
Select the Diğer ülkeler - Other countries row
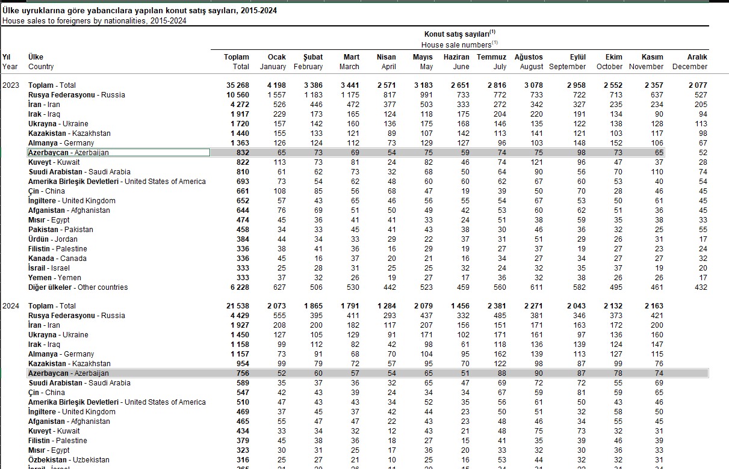(x=78, y=287)
